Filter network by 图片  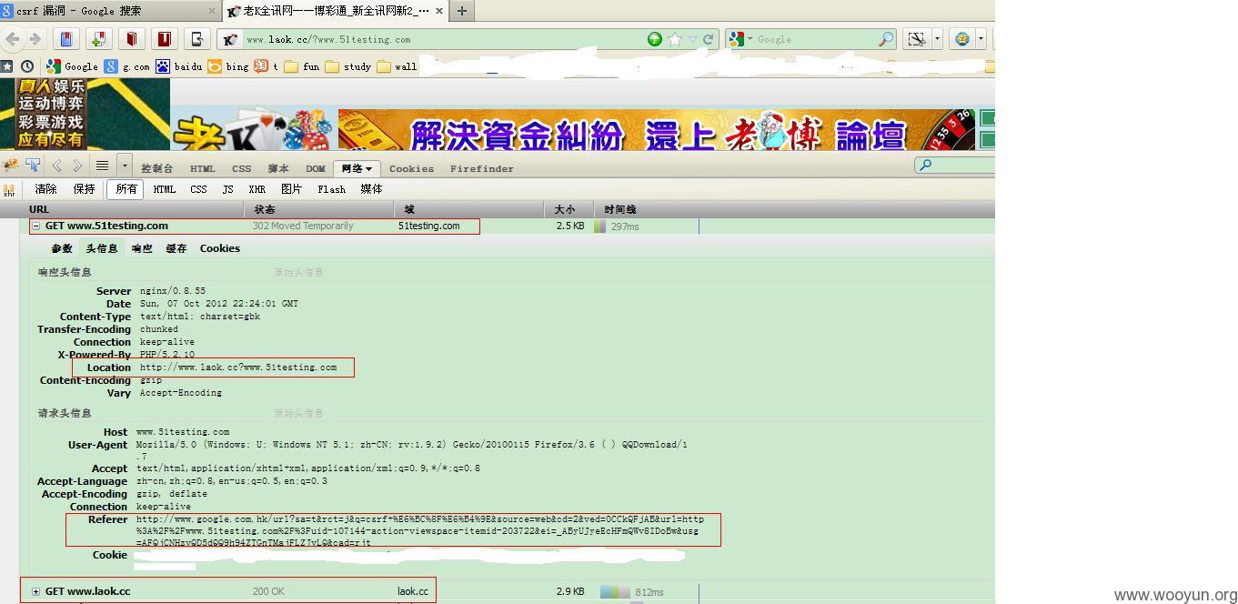point(291,189)
